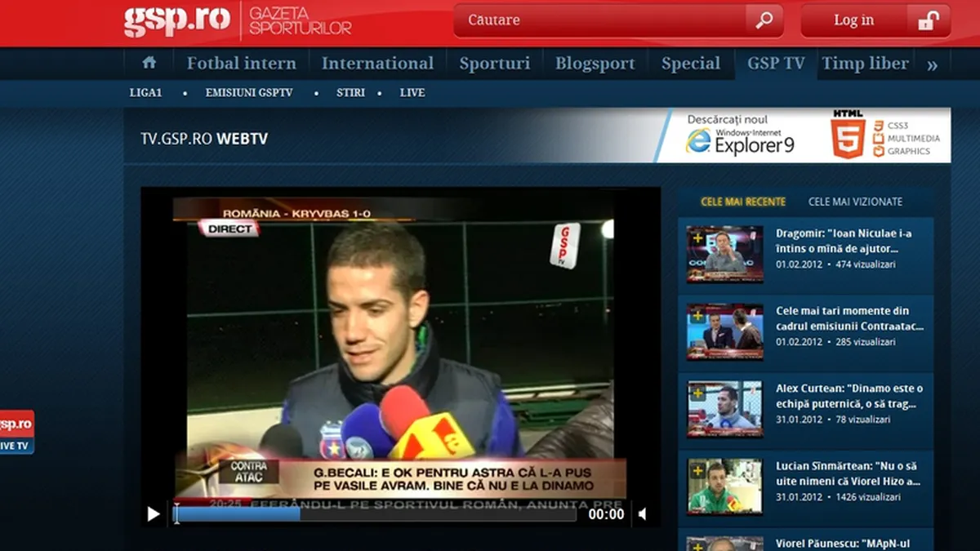Image resolution: width=980 pixels, height=551 pixels.
Task: Click the Internet Explorer 9 banner ad
Action: (x=804, y=136)
